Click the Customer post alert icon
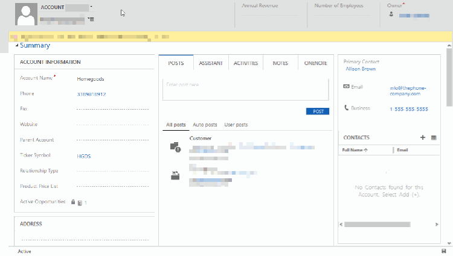 (x=175, y=146)
